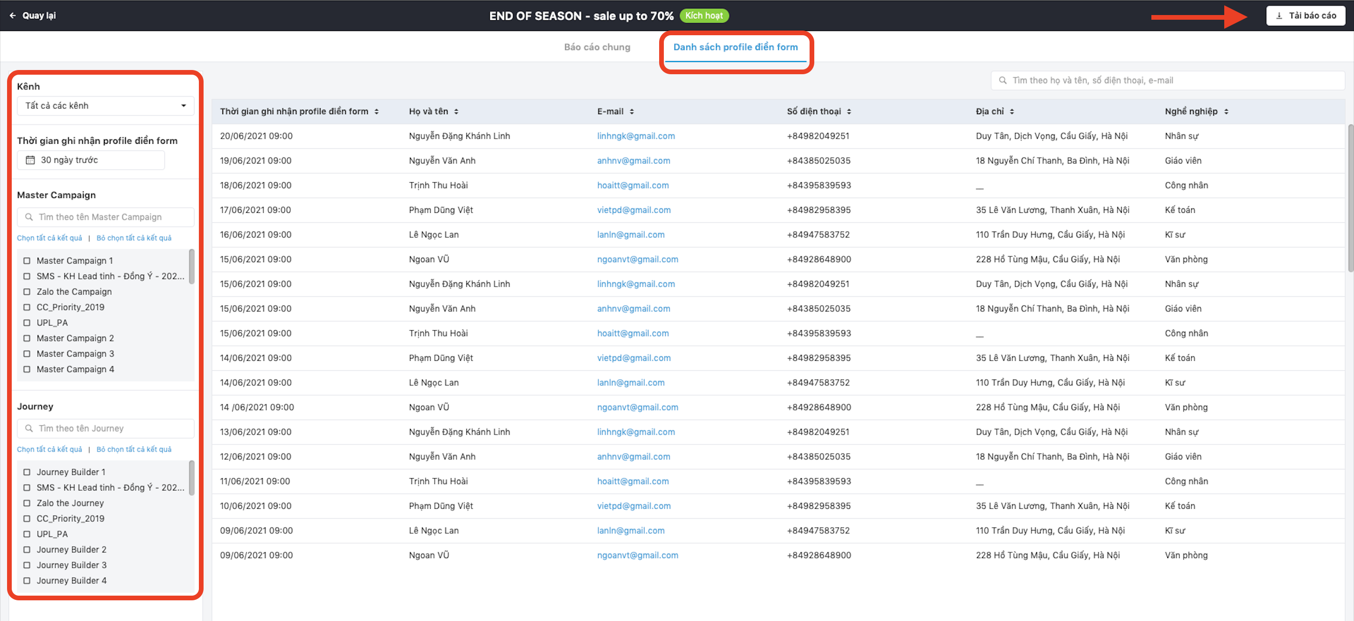1354x621 pixels.
Task: Click the calendar icon in date filter
Action: click(31, 160)
